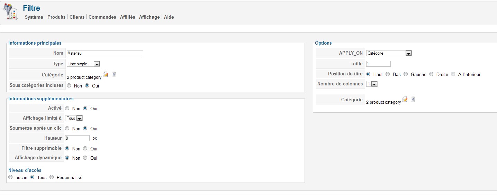Open the Aide menu

169,17
